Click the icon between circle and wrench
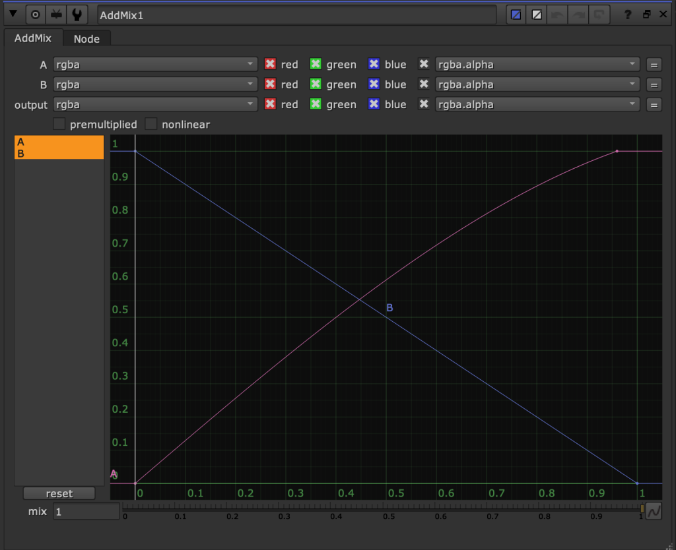 (56, 15)
